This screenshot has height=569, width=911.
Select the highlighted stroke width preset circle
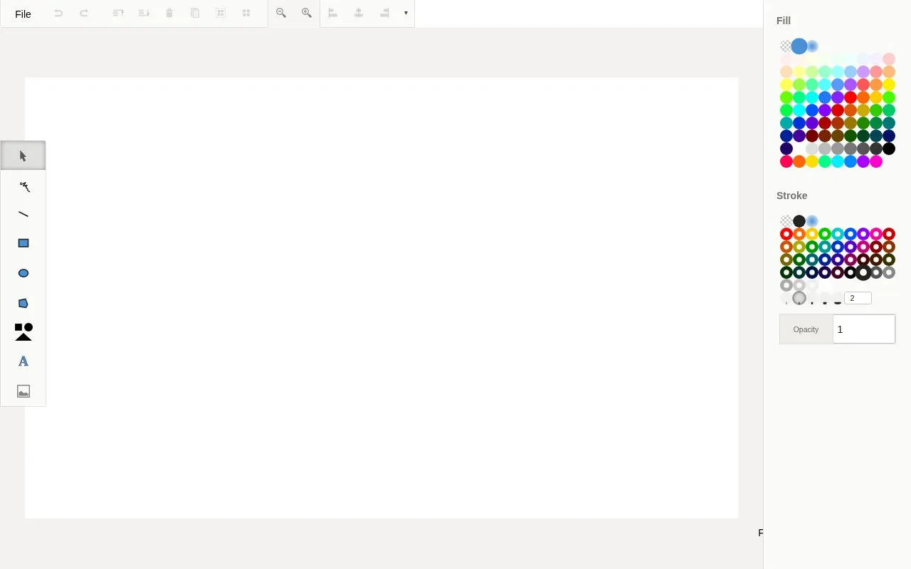coord(799,298)
